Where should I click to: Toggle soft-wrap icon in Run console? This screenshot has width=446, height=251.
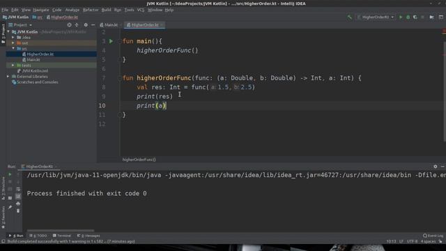(x=18, y=189)
